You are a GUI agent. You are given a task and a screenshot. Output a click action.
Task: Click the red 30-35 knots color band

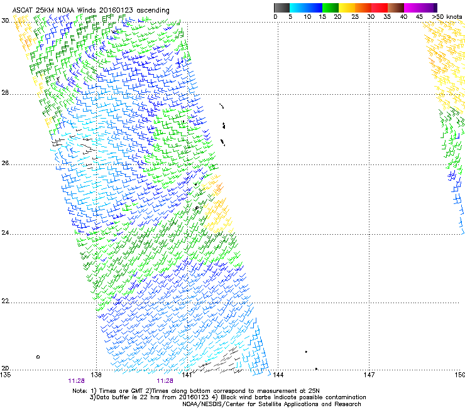[380, 8]
